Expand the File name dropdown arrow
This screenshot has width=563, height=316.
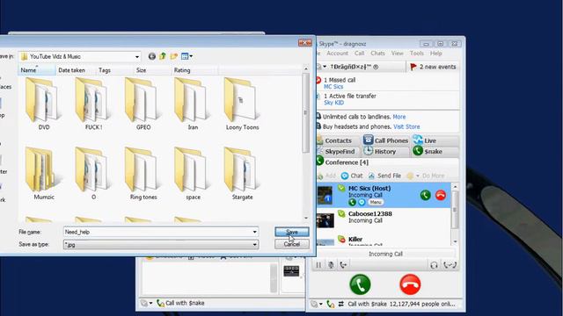click(x=254, y=232)
